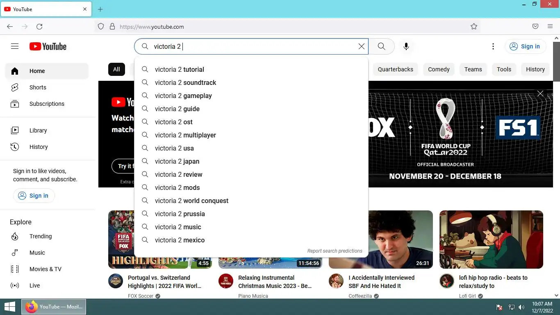Viewport: 560px width, 315px height.
Task: Select the All filter chip
Action: [116, 69]
